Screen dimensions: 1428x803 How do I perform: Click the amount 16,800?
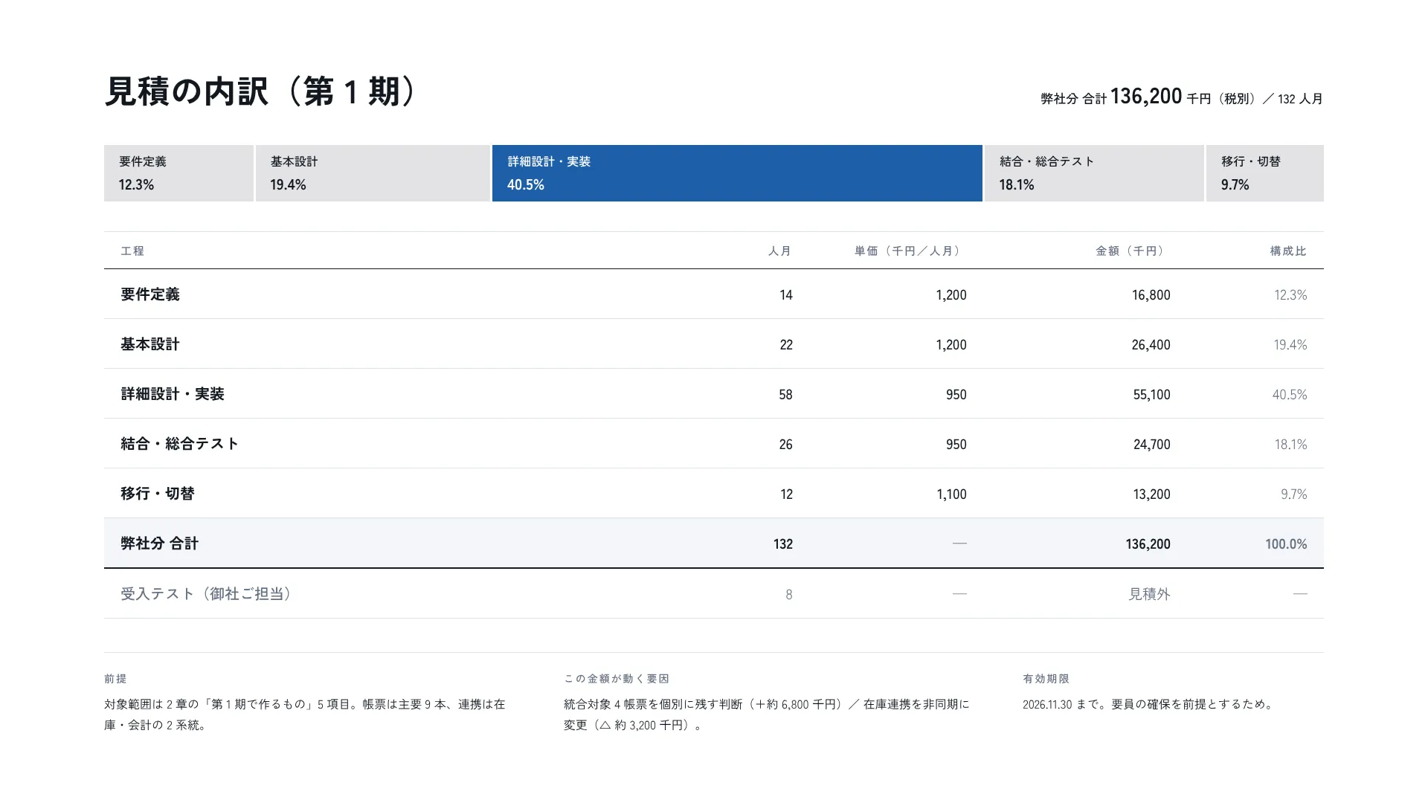(1151, 295)
